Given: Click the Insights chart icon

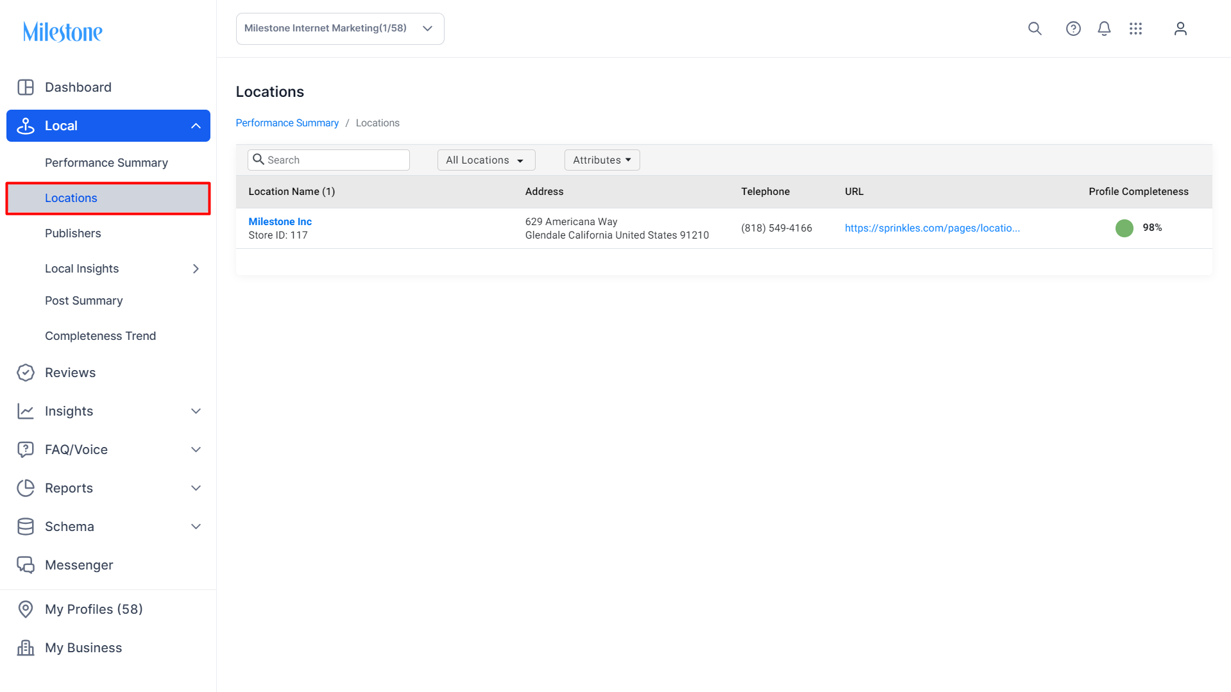Looking at the screenshot, I should tap(26, 411).
